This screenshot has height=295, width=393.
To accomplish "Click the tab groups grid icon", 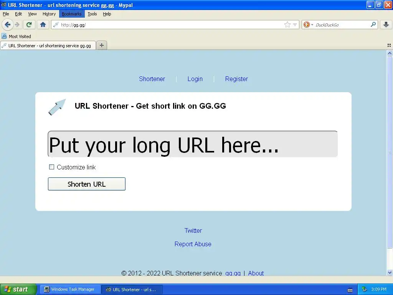I will point(389,45).
